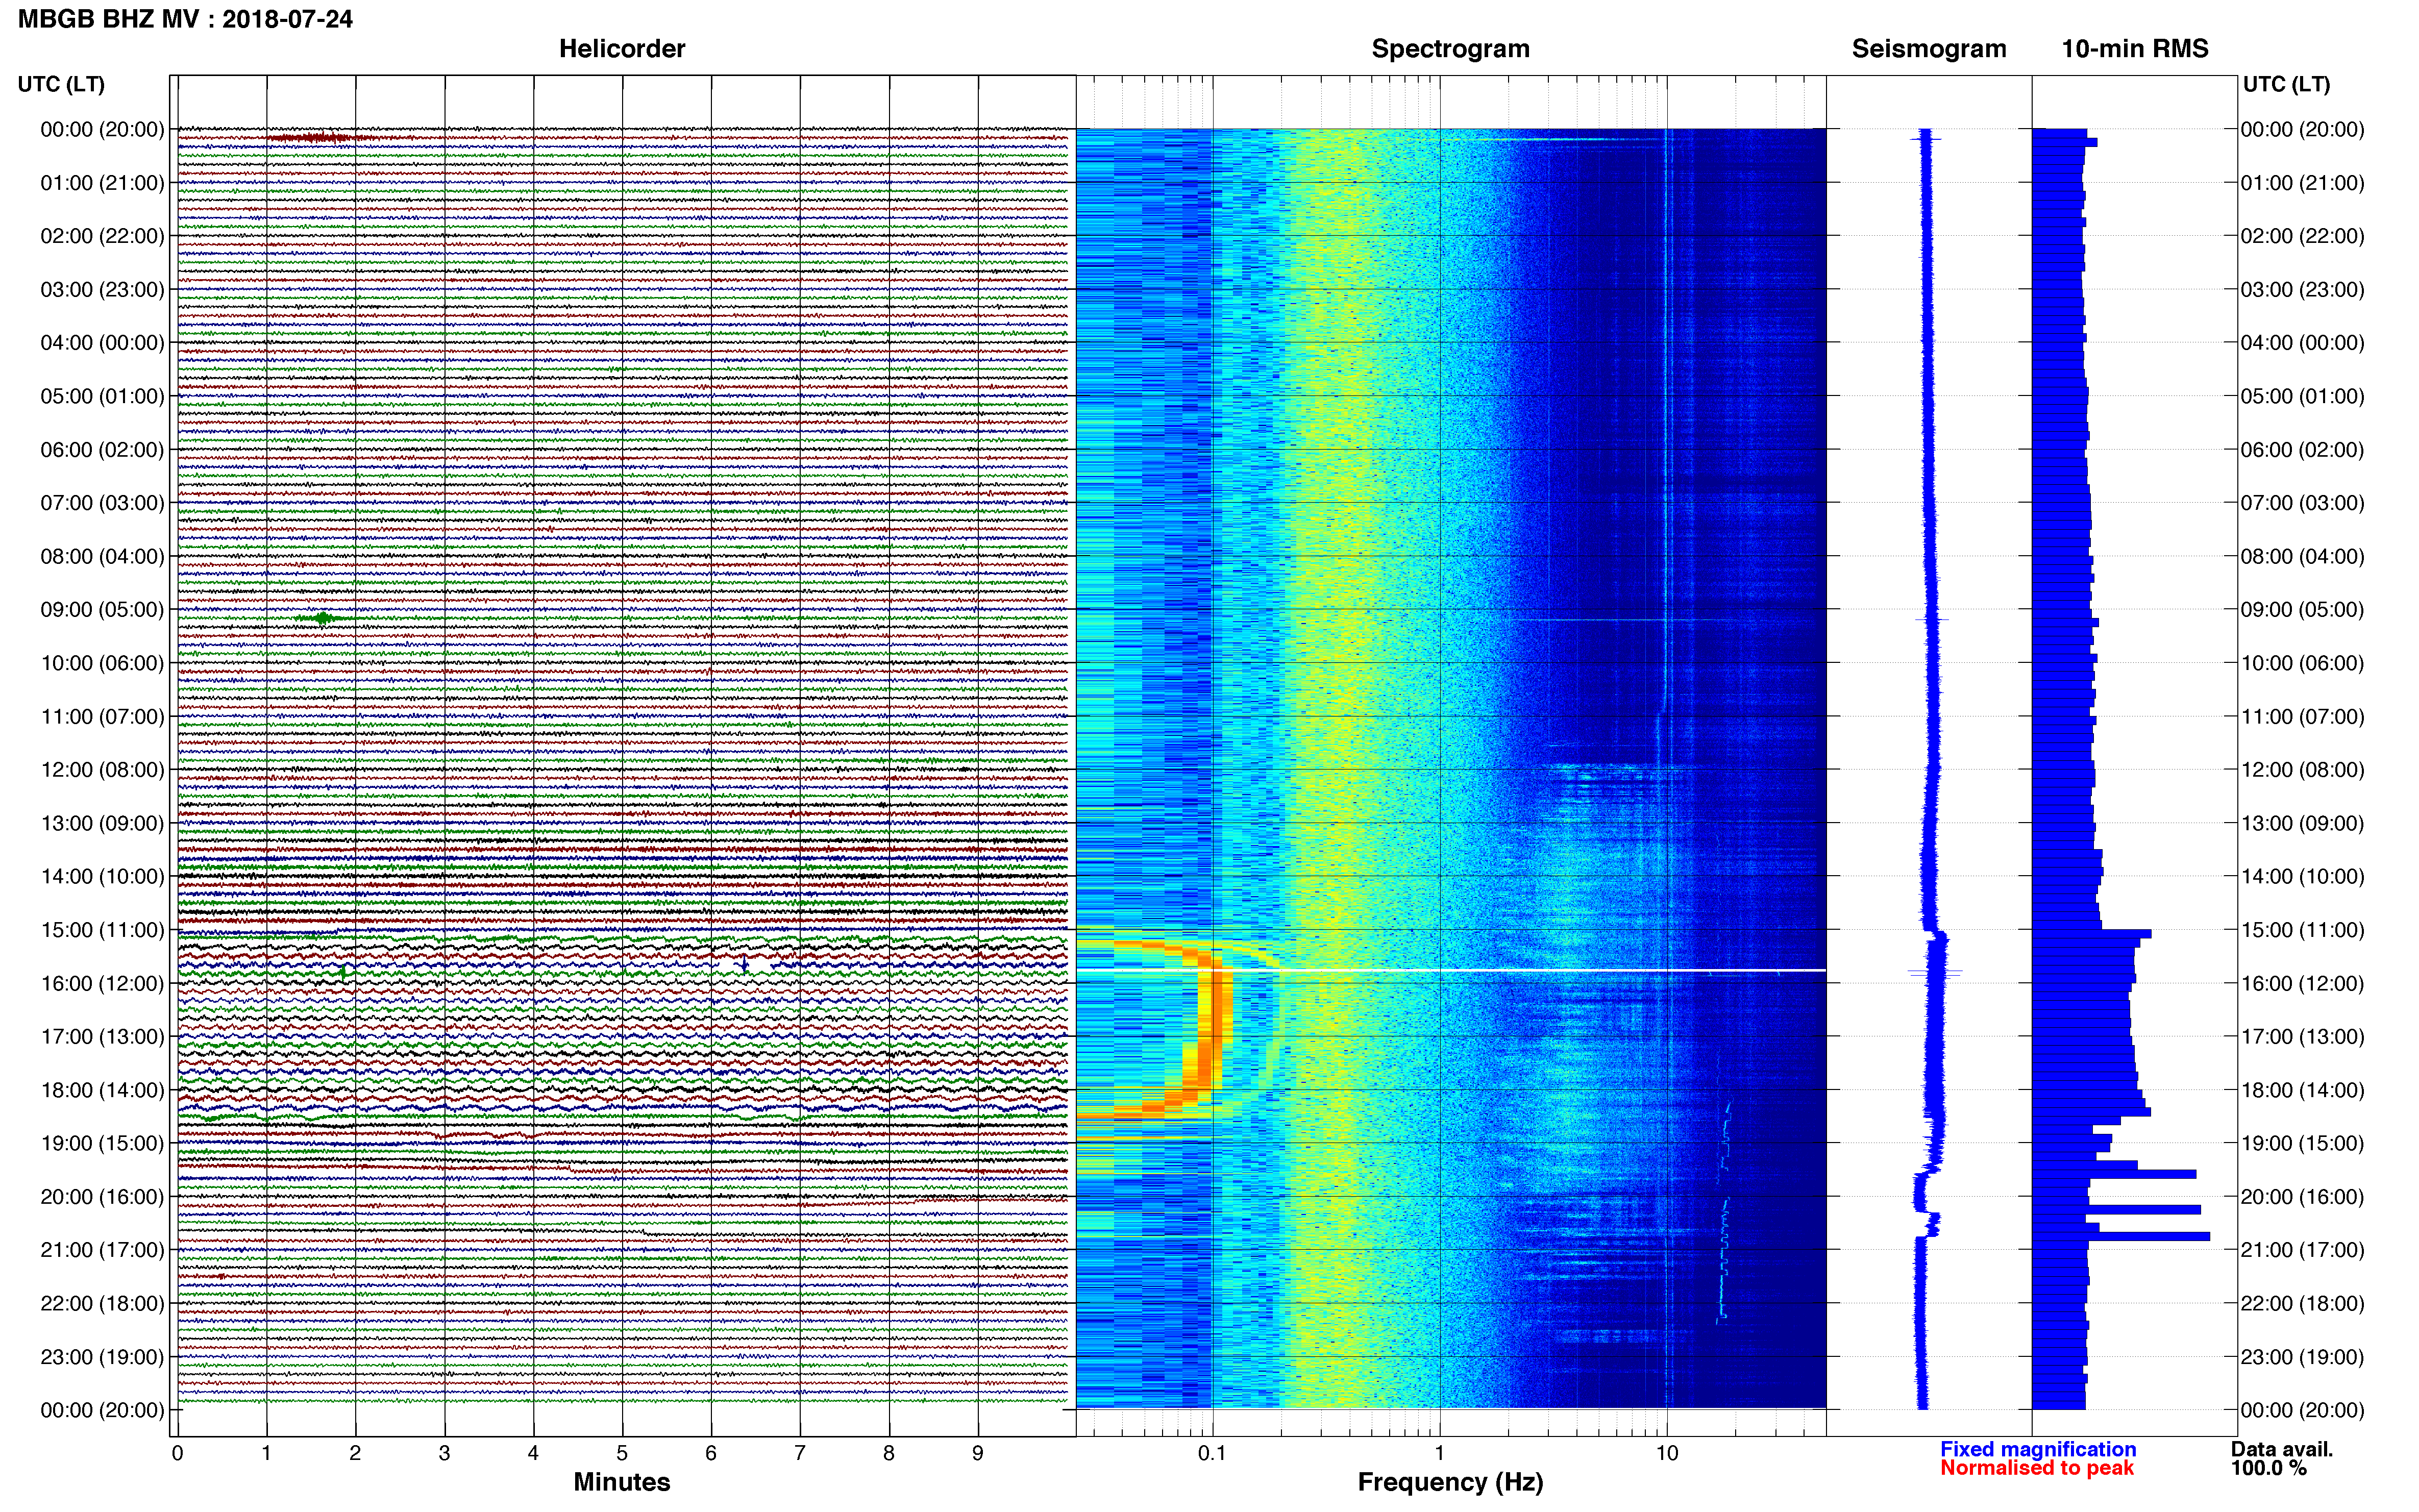Click the 'Data avail.' label
This screenshot has height=1512, width=2419.
coord(2281,1450)
